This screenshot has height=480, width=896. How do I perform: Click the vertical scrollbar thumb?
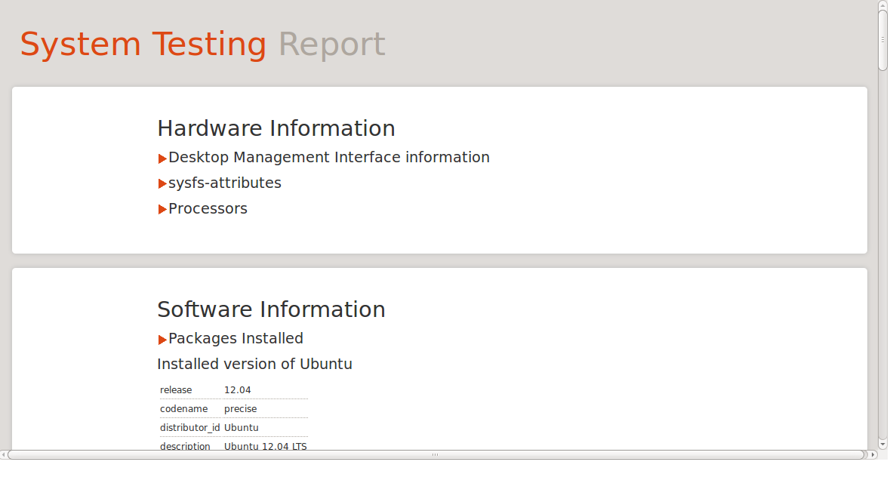click(x=882, y=41)
